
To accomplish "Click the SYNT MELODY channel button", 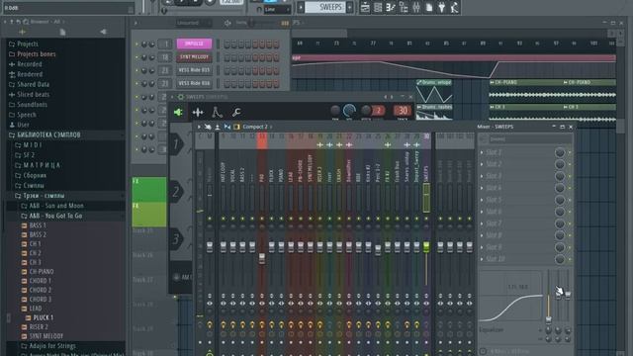I will [194, 57].
